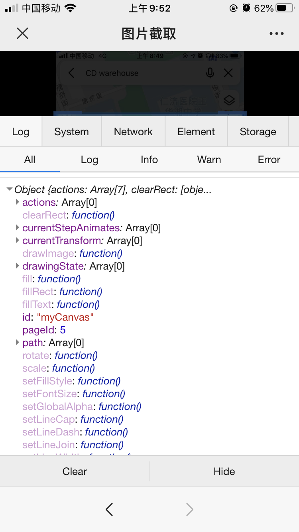Open the more options ellipsis menu
299x532 pixels.
pos(277,33)
